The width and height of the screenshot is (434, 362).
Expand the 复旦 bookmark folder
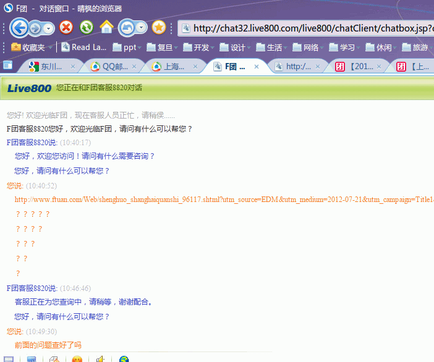(162, 48)
